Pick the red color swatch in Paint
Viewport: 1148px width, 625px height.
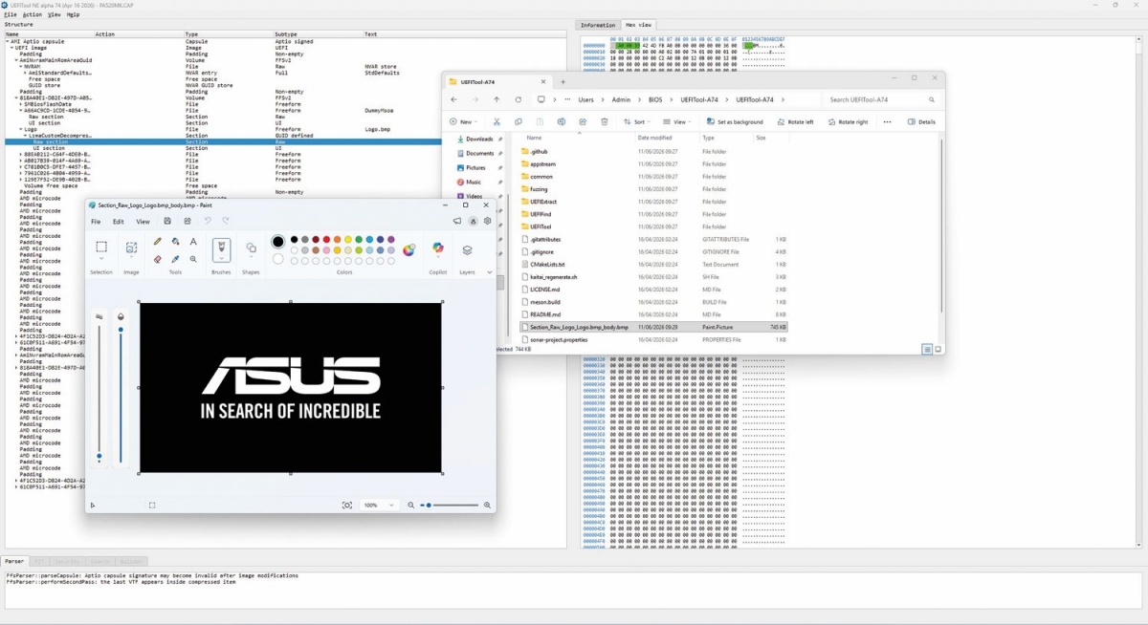pyautogui.click(x=327, y=239)
